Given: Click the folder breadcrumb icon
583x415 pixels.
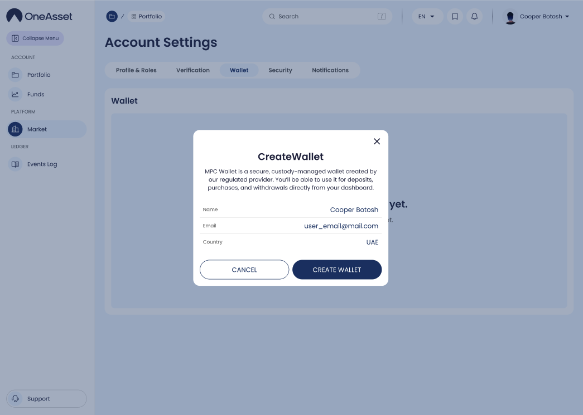Looking at the screenshot, I should [x=112, y=17].
